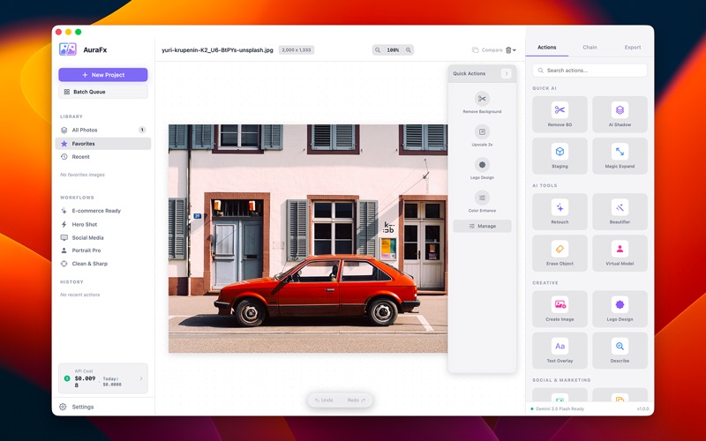This screenshot has height=441, width=706.
Task: Click the v1.0.0 version label
Action: [643, 409]
